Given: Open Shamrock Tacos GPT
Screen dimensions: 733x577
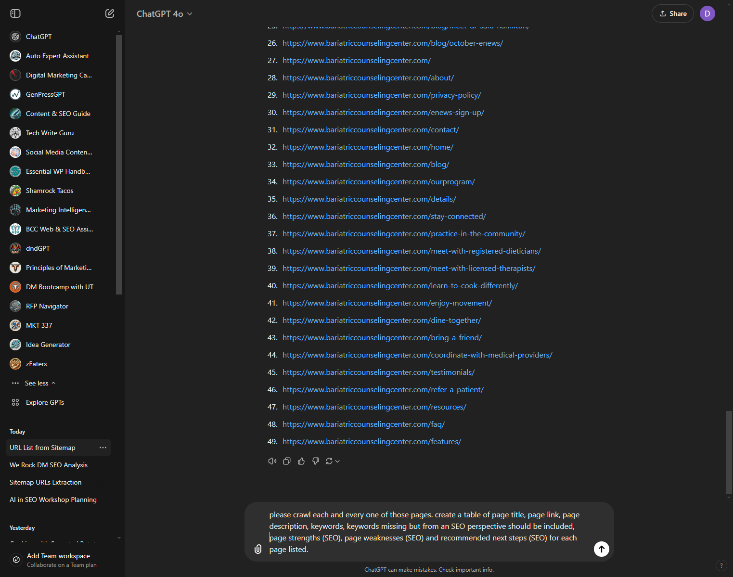Looking at the screenshot, I should click(x=60, y=191).
